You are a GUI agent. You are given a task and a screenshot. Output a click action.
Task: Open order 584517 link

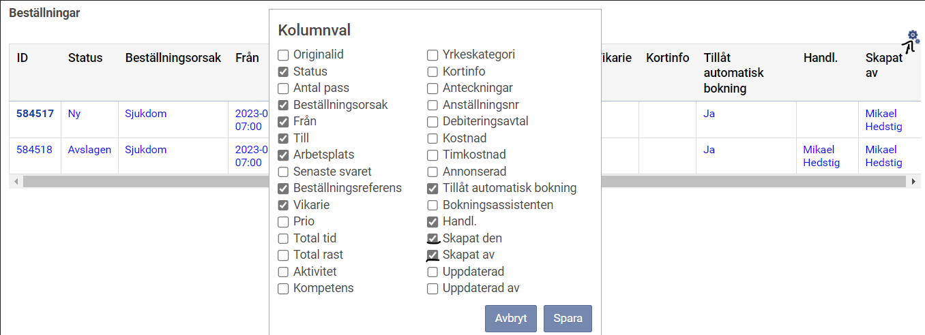[x=35, y=114]
